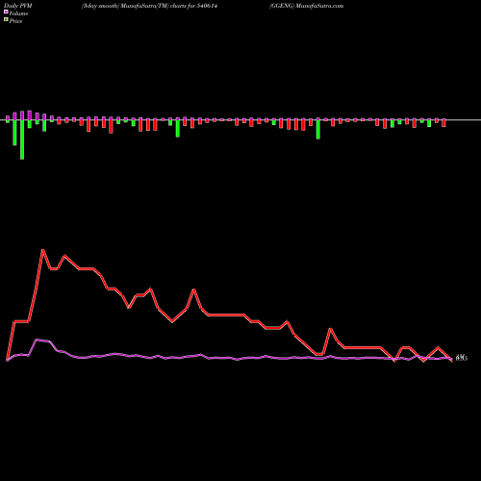Click the 'Price' legend label

coord(15,21)
